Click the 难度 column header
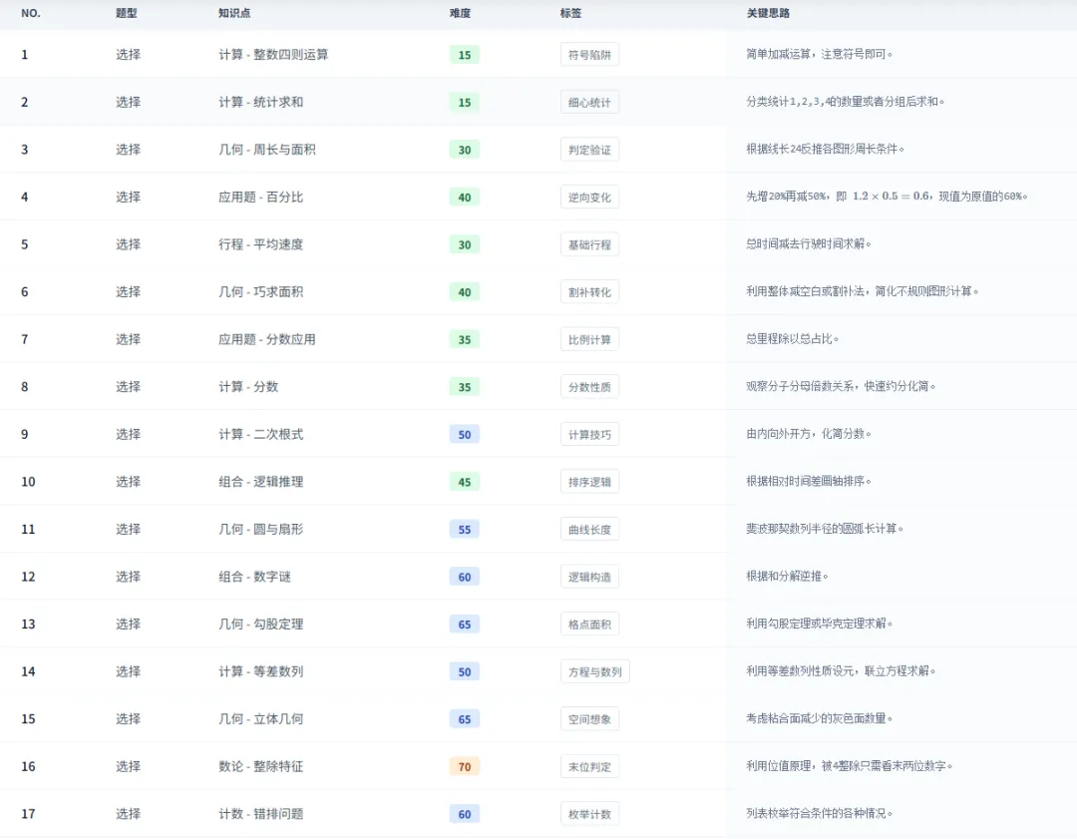Screen dimensions: 1077x839 click(x=461, y=14)
